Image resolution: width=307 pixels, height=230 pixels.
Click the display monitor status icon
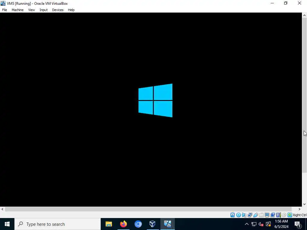pos(267,215)
